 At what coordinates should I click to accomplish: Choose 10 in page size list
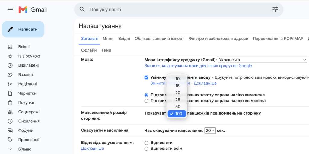[177, 79]
